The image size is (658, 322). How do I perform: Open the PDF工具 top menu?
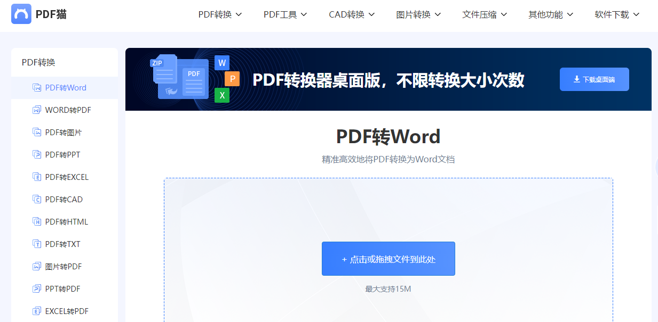286,15
